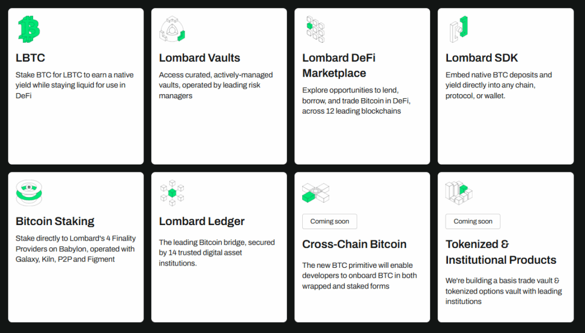Click the Lombard Vaults card icon
The height and width of the screenshot is (333, 585).
(x=173, y=30)
